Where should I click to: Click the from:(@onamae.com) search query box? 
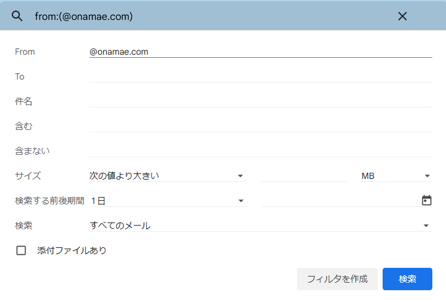click(x=211, y=16)
